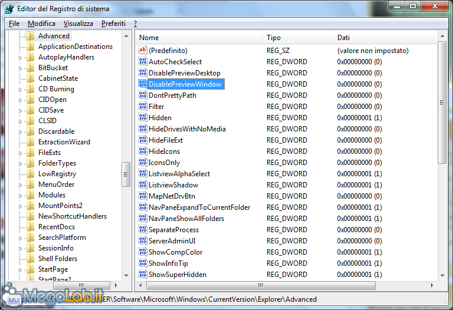Click the Filter DWORD value icon
Screen dimensions: 453x310
pyautogui.click(x=142, y=107)
